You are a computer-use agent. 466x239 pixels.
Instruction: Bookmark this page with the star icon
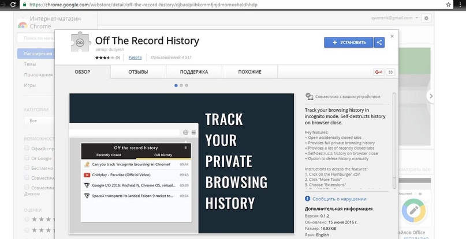point(449,5)
